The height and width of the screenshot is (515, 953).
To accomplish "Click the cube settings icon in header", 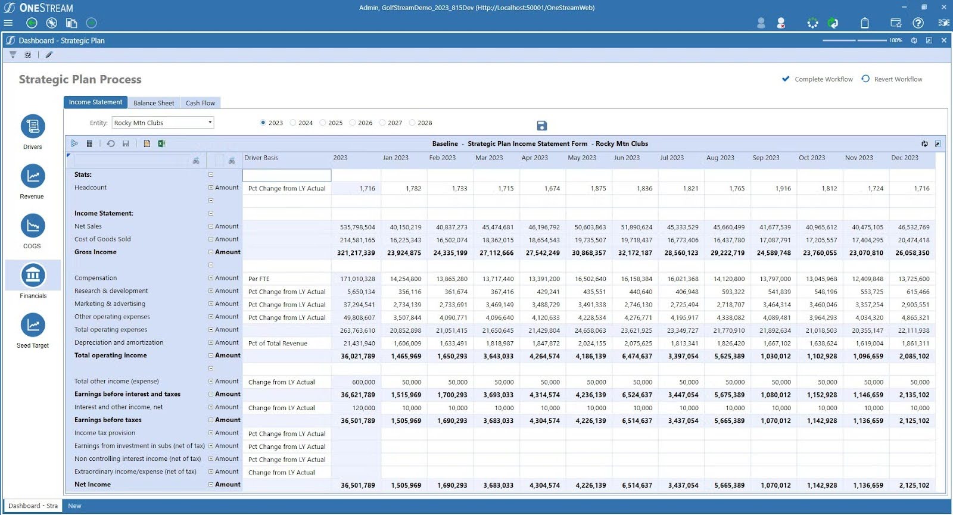I will [x=943, y=23].
